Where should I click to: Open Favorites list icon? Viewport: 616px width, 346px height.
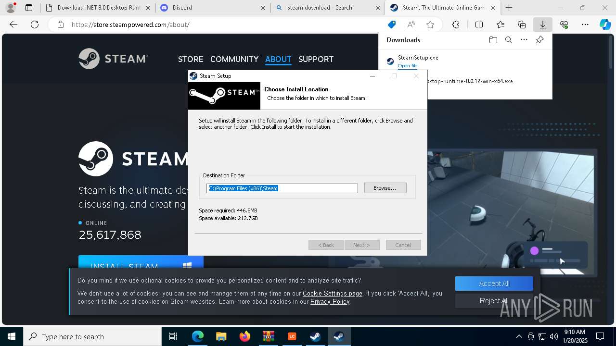click(500, 25)
